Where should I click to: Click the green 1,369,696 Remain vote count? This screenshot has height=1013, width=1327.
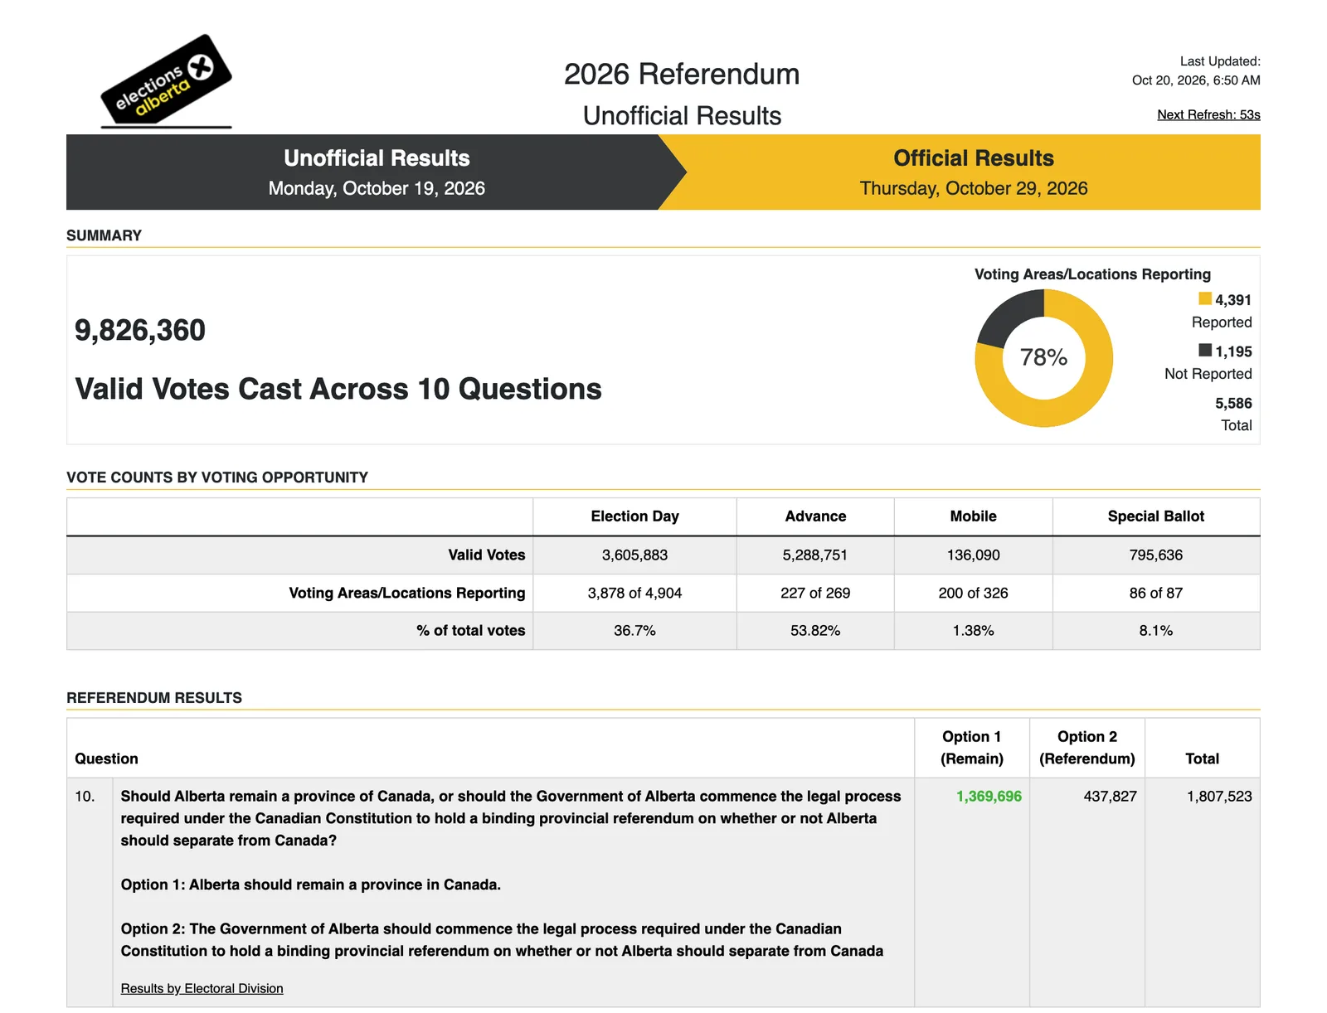coord(989,797)
